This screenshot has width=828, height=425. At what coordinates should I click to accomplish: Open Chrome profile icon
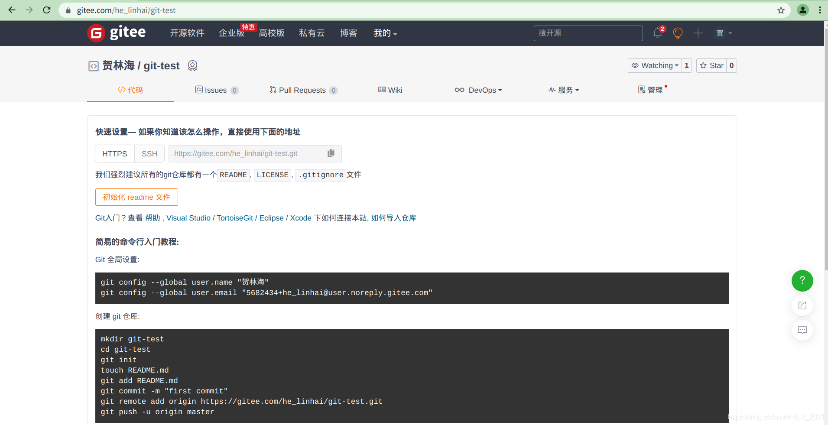click(x=803, y=10)
